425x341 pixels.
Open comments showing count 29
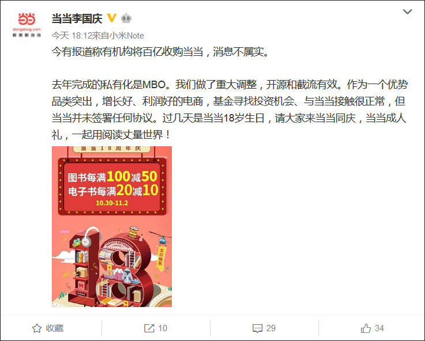coord(264,328)
